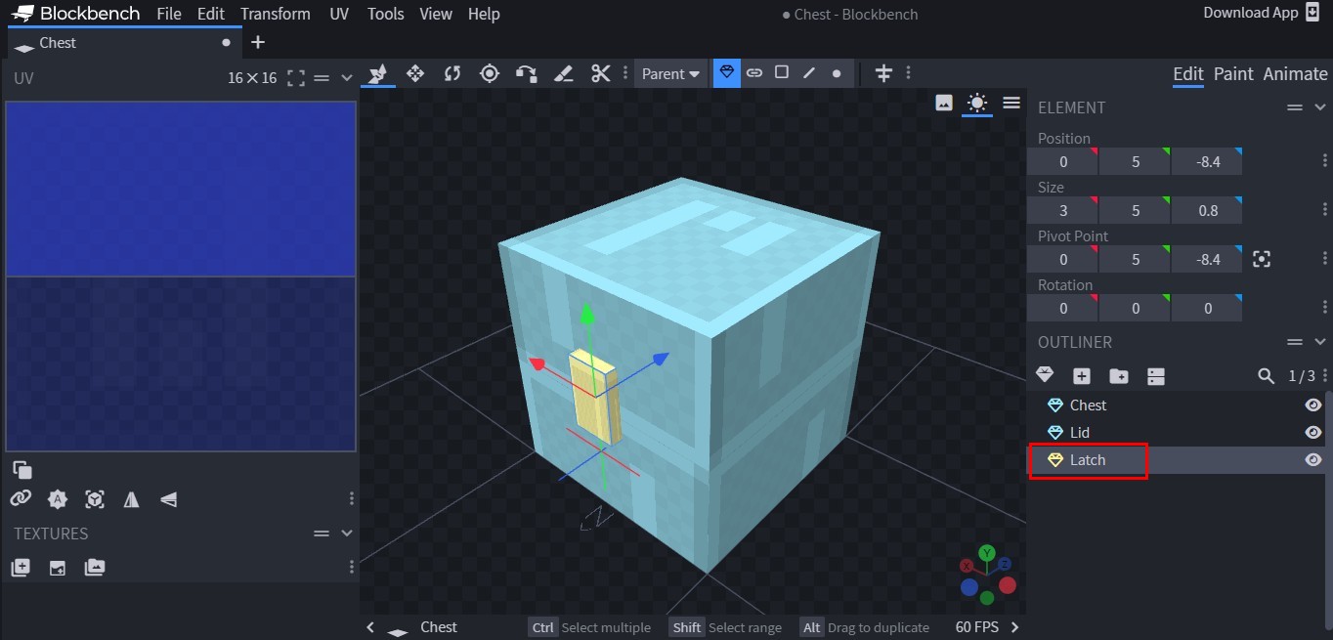This screenshot has width=1333, height=640.
Task: Hide the Lid element eye icon
Action: [1313, 432]
